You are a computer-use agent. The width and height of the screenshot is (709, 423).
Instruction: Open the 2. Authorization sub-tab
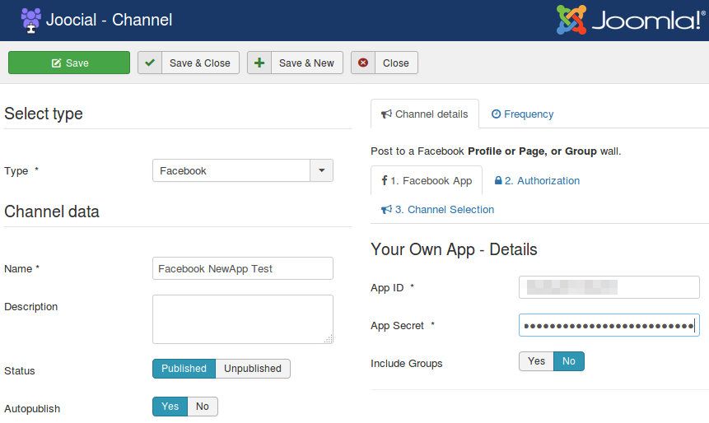537,181
